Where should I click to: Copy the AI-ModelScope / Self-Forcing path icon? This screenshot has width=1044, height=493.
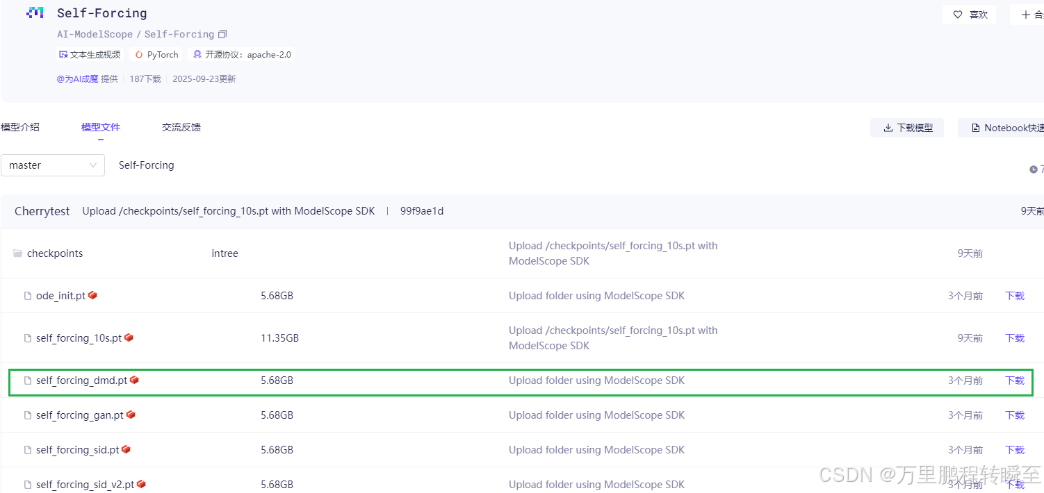coord(222,34)
